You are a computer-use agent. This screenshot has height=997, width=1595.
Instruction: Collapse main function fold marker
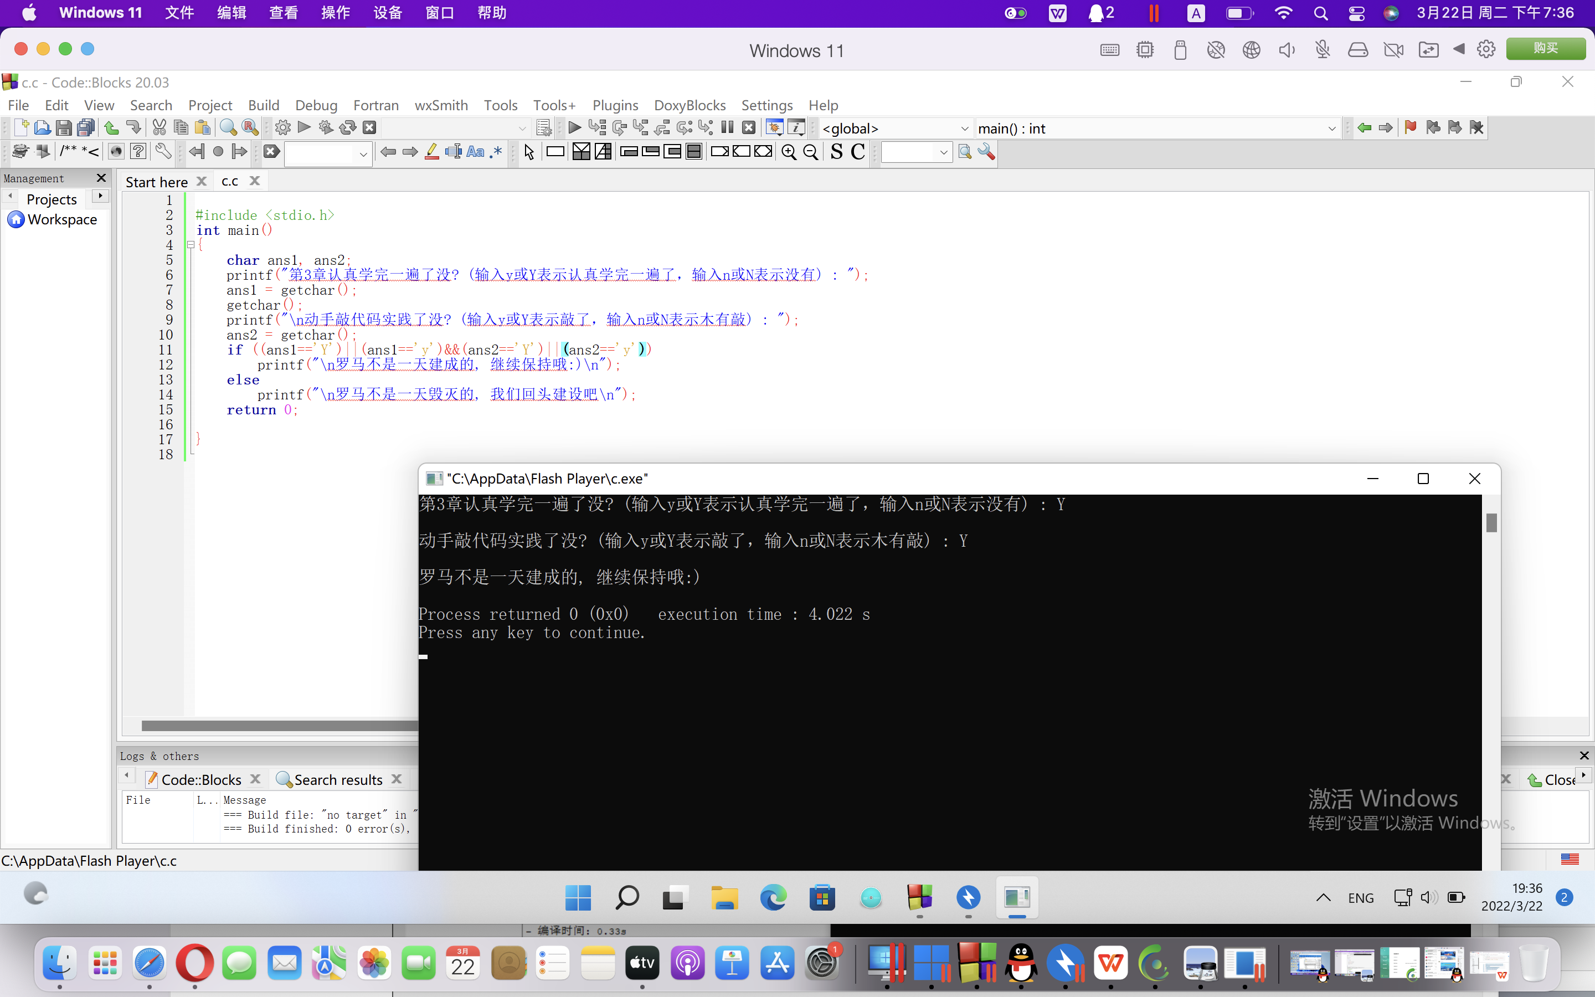point(191,245)
